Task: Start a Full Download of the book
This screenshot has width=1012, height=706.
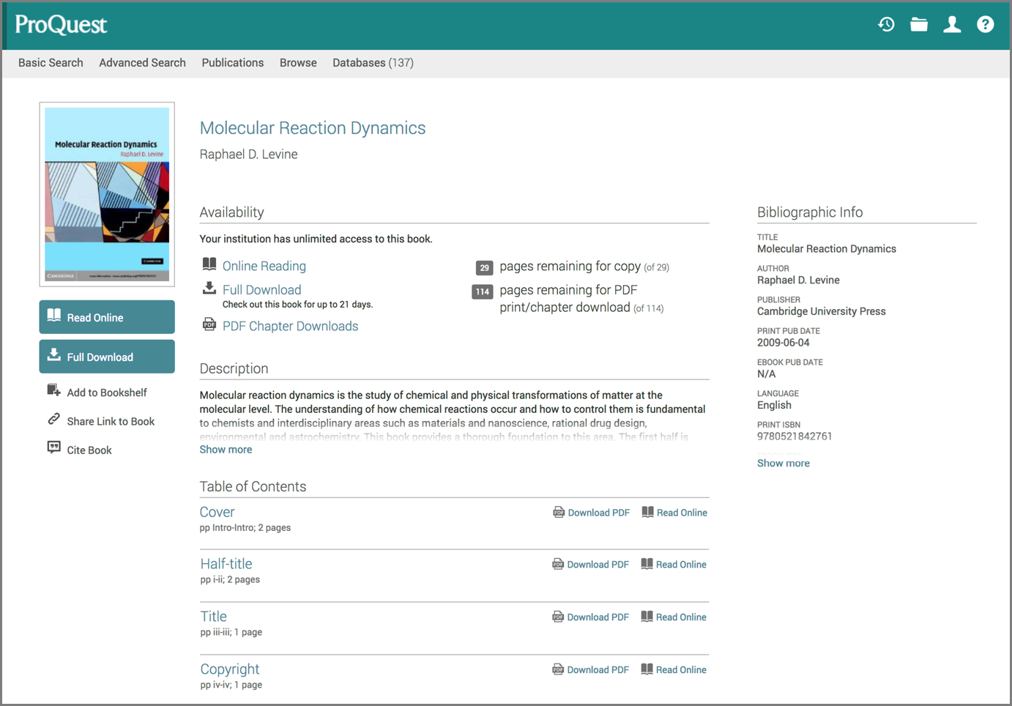Action: coord(106,356)
